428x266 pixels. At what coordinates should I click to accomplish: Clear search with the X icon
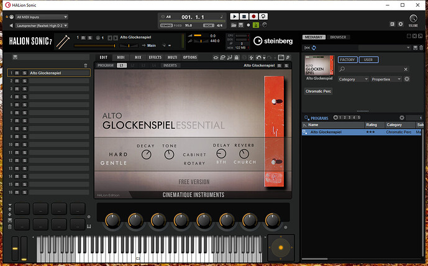pyautogui.click(x=406, y=70)
